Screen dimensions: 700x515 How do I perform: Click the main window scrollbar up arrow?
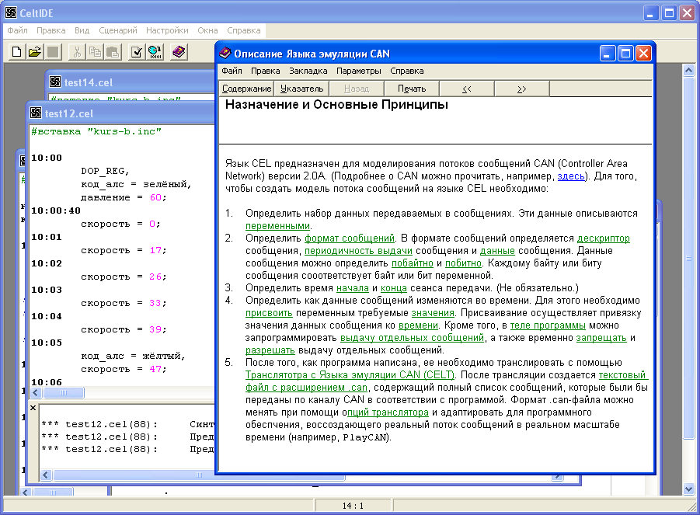(x=688, y=70)
